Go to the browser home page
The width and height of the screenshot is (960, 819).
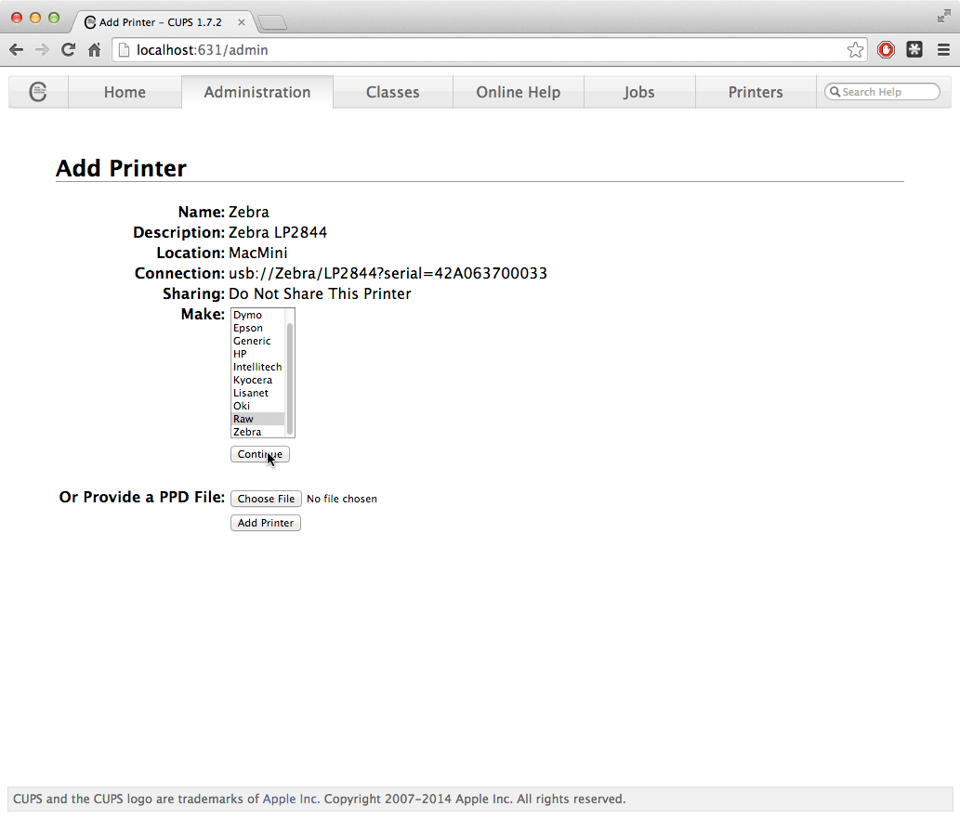pyautogui.click(x=94, y=50)
